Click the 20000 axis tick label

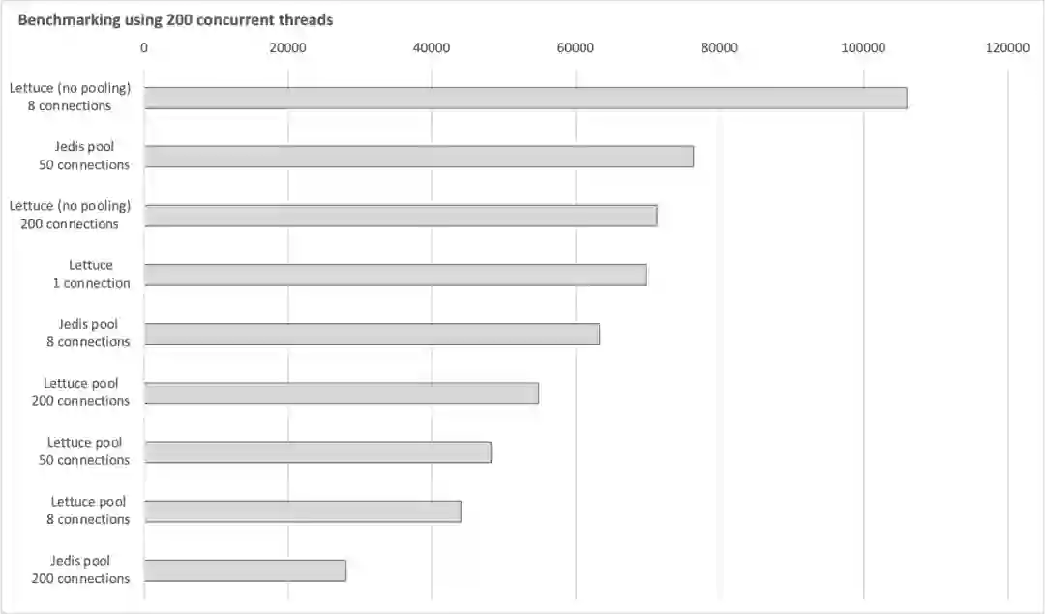[x=287, y=46]
